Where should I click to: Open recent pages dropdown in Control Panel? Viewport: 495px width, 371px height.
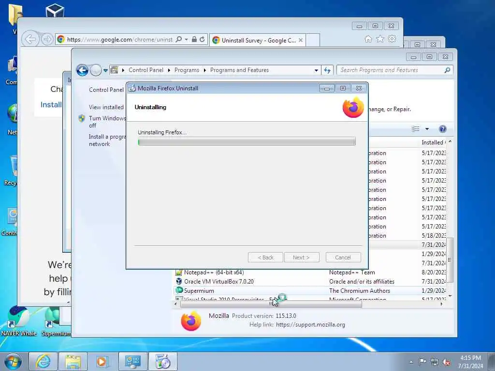[105, 71]
